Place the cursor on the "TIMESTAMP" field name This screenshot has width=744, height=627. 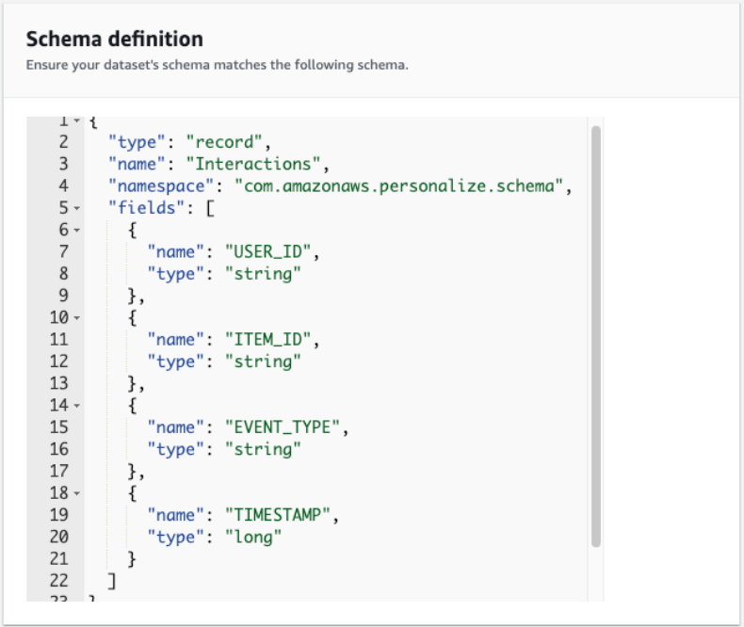(x=279, y=515)
